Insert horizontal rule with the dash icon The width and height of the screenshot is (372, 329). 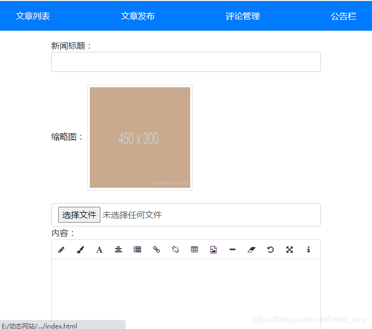click(232, 250)
